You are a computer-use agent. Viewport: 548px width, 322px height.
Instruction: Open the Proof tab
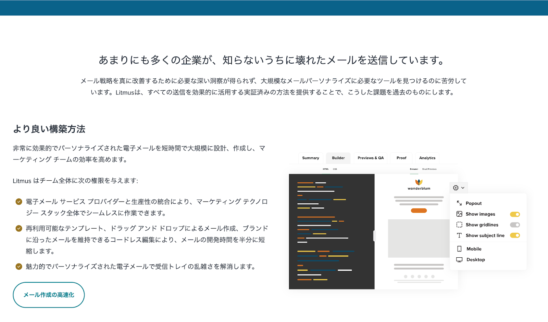point(401,158)
